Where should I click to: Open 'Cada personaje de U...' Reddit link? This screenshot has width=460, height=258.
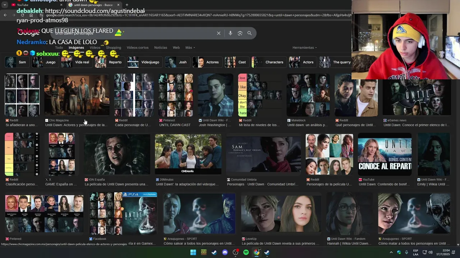tap(133, 125)
